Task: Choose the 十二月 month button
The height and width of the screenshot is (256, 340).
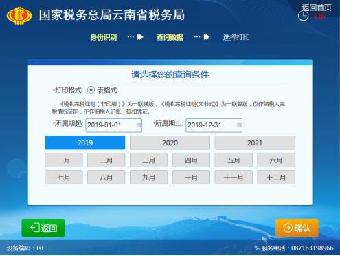Action: click(276, 178)
